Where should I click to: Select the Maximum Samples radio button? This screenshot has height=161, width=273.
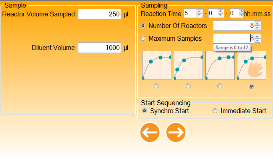[x=143, y=39]
